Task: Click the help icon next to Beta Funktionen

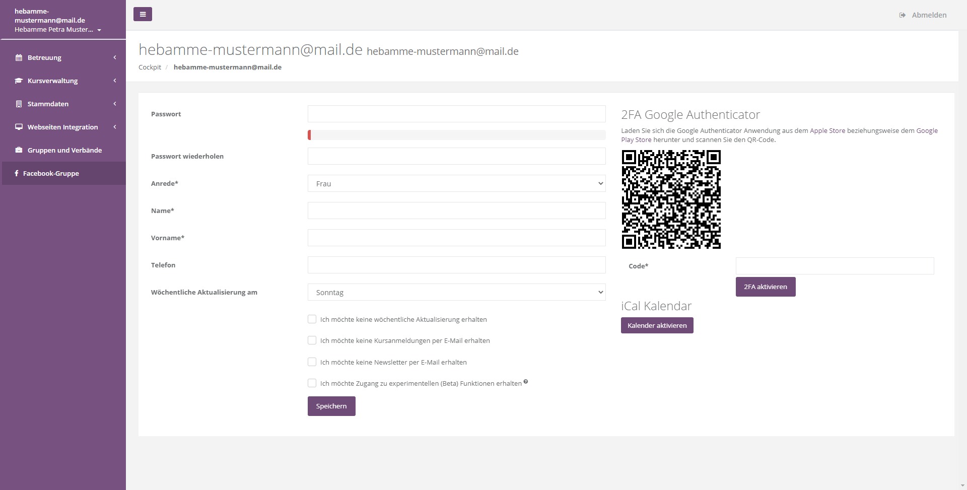Action: coord(525,382)
